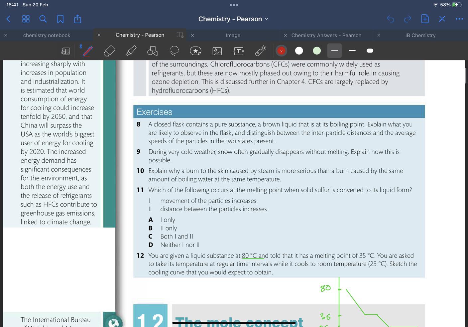
Task: Close the Image tab
Action: (192, 35)
